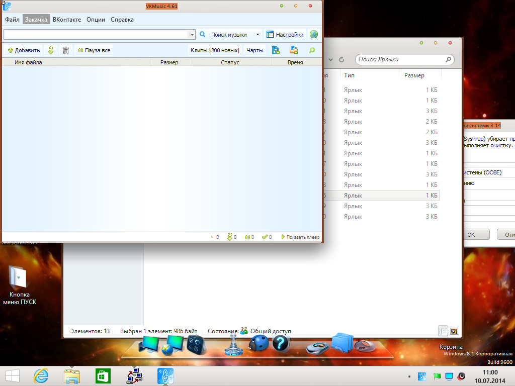Expand the Explorer address history chevron
Screen dimensions: 515x386
[x=331, y=59]
